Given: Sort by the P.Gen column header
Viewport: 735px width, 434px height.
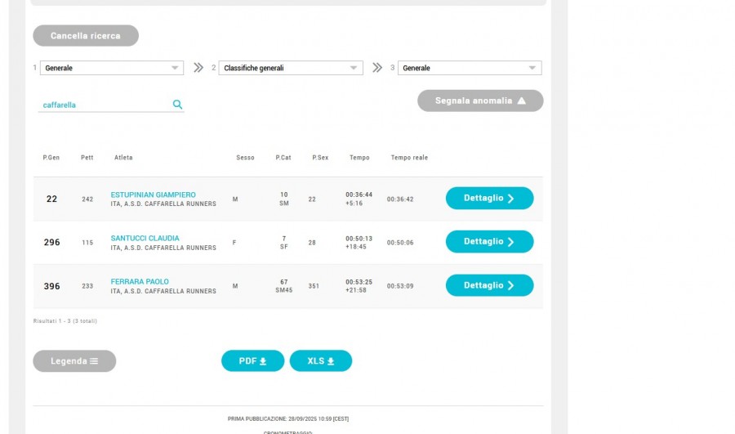Looking at the screenshot, I should pos(51,157).
